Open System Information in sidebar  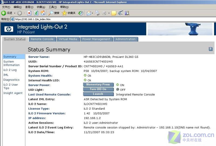point(11,63)
